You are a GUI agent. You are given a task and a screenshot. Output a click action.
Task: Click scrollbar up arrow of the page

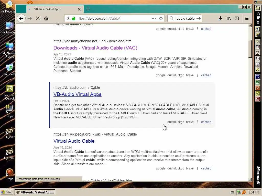point(250,26)
